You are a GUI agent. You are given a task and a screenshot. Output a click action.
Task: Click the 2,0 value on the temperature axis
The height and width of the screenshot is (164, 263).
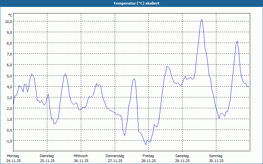pyautogui.click(x=10, y=109)
